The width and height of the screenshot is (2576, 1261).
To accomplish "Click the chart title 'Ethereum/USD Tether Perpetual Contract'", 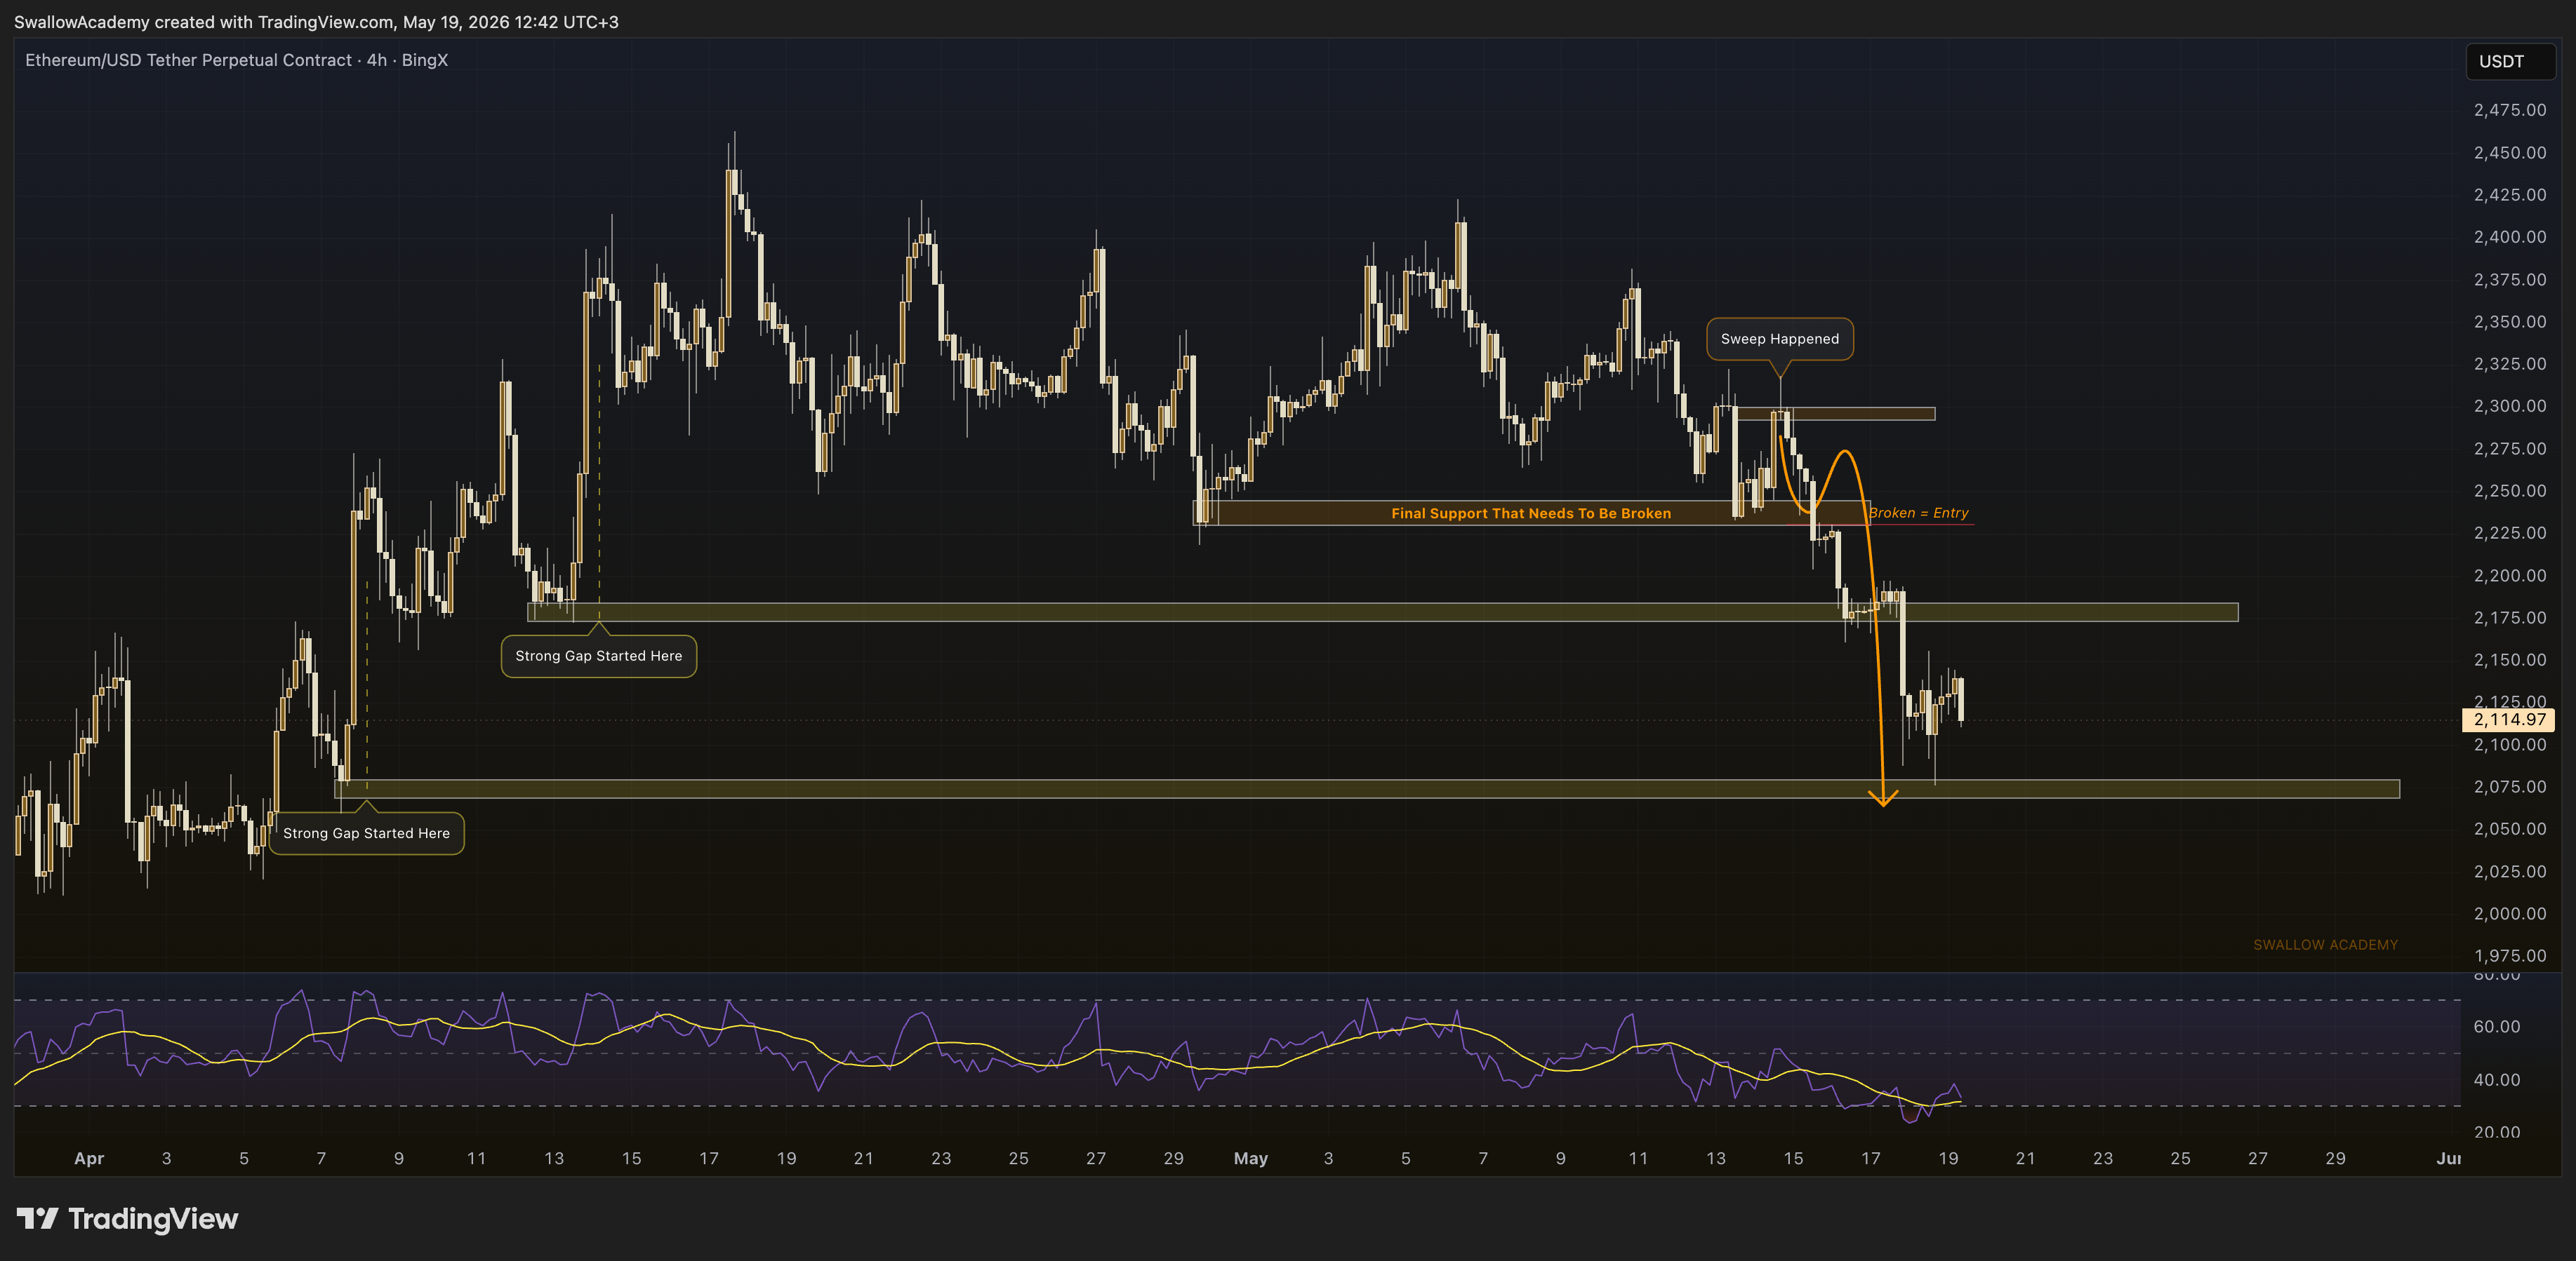I will pos(188,60).
